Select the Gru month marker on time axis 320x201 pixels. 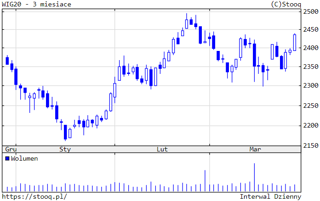11,149
